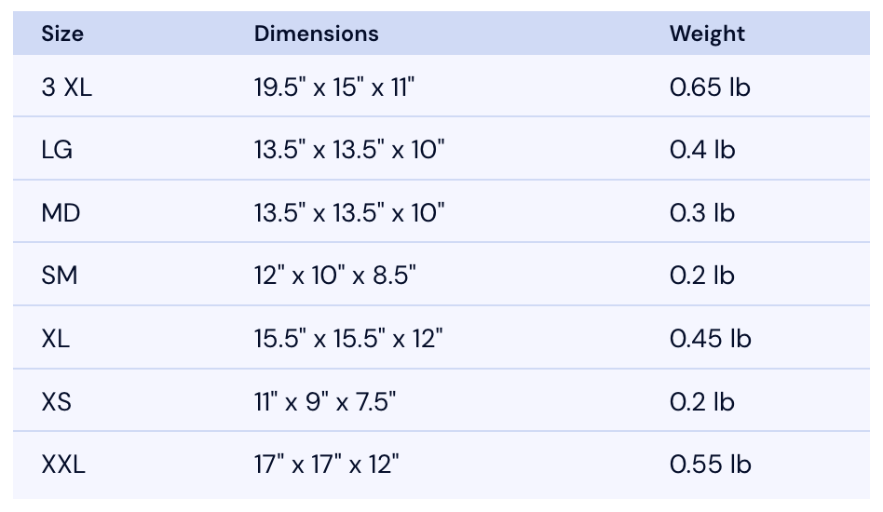Screen dimensions: 883x512
Task: Click the 0.4 lb weight value
Action: [702, 150]
